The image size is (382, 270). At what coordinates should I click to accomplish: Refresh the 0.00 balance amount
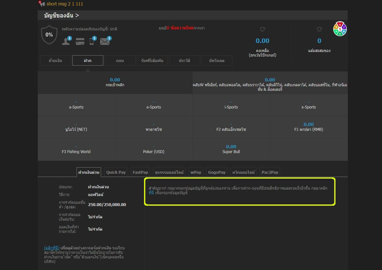263,29
